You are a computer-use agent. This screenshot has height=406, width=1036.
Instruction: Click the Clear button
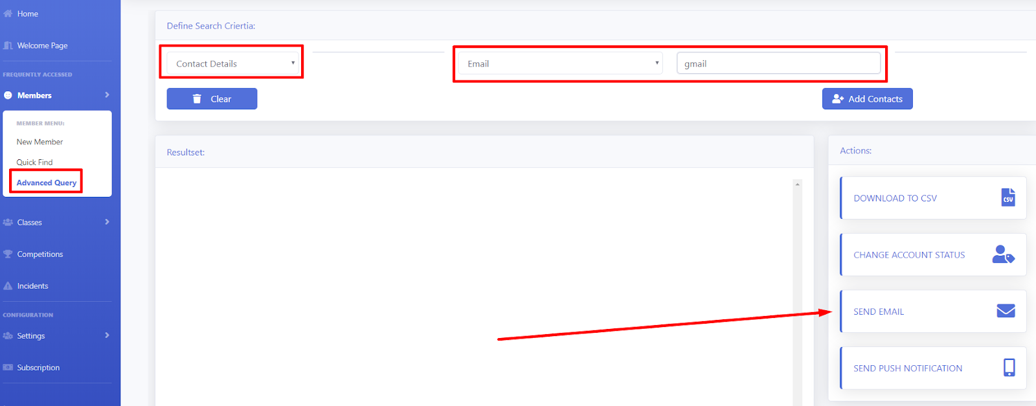pyautogui.click(x=212, y=98)
